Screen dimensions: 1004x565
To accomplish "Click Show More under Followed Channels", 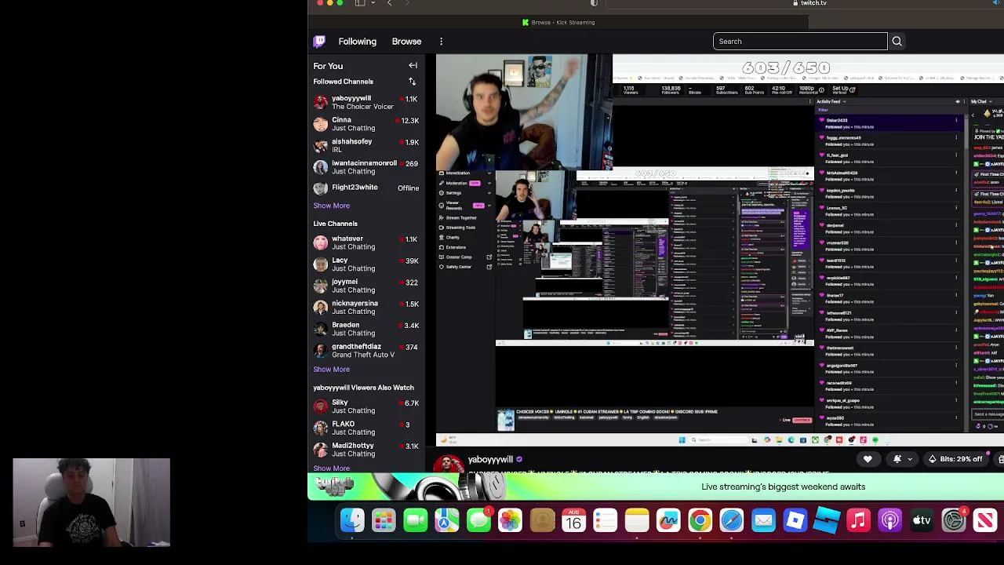I will point(331,206).
